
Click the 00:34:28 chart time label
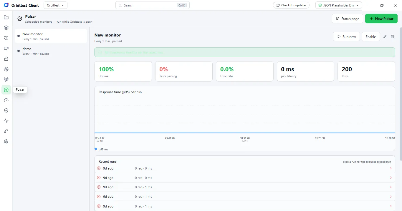[245, 138]
